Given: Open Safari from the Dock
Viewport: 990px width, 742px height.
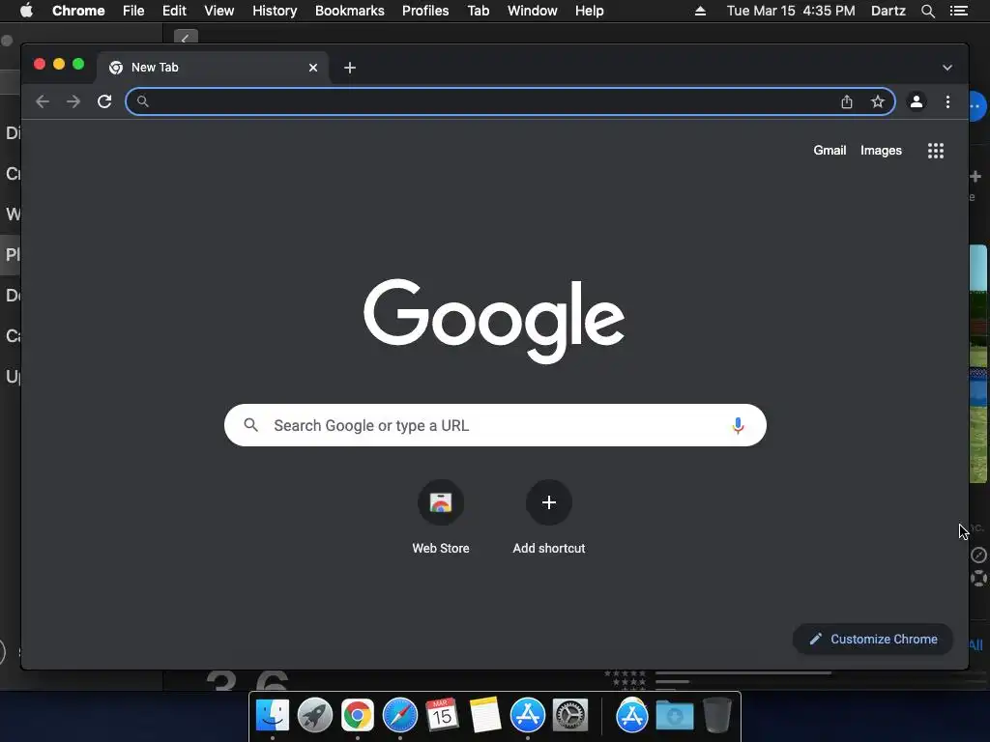Looking at the screenshot, I should coord(399,716).
